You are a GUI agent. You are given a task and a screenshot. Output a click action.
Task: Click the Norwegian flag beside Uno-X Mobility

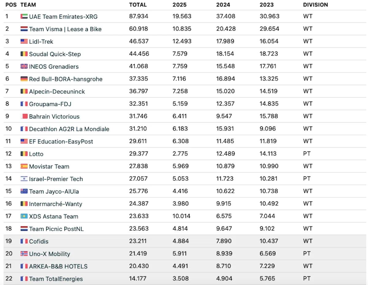click(24, 254)
